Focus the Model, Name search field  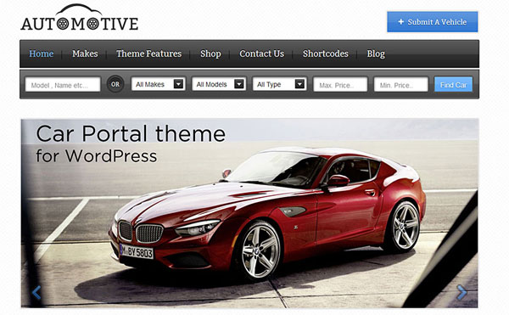63,84
